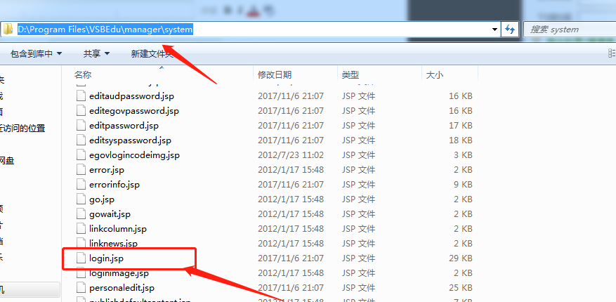This screenshot has width=616, height=302.
Task: Select the login.jsp file icon
Action: [x=81, y=258]
